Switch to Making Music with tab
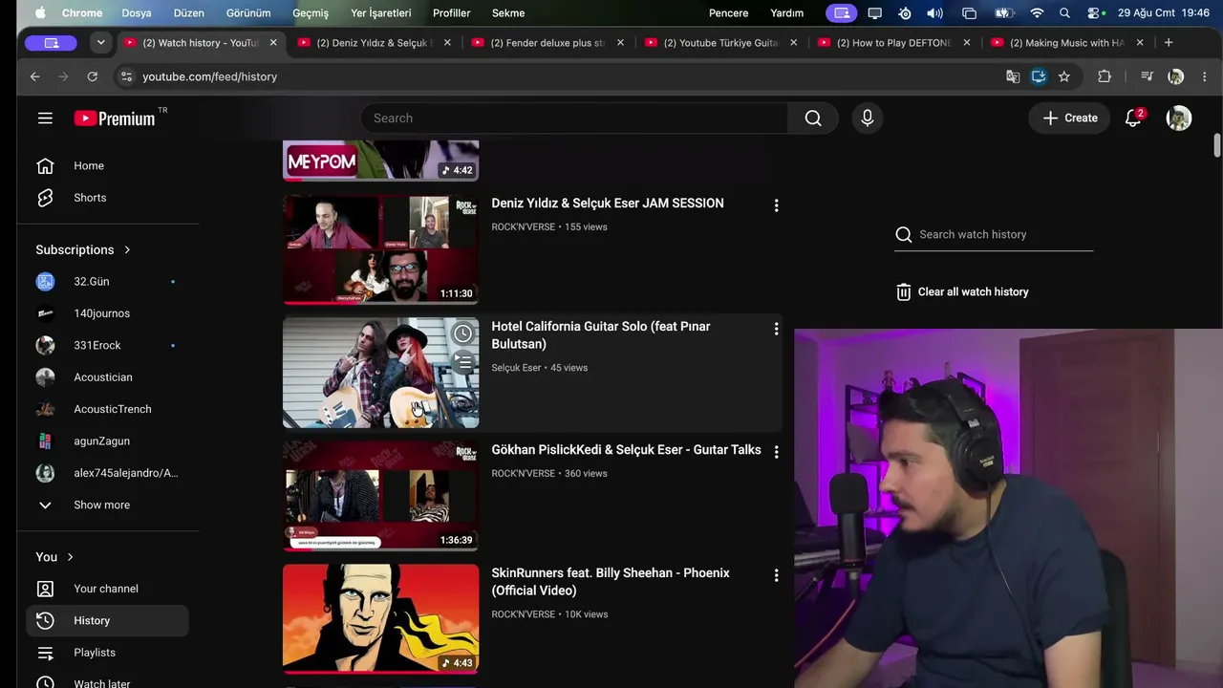1223x688 pixels. coord(1067,43)
